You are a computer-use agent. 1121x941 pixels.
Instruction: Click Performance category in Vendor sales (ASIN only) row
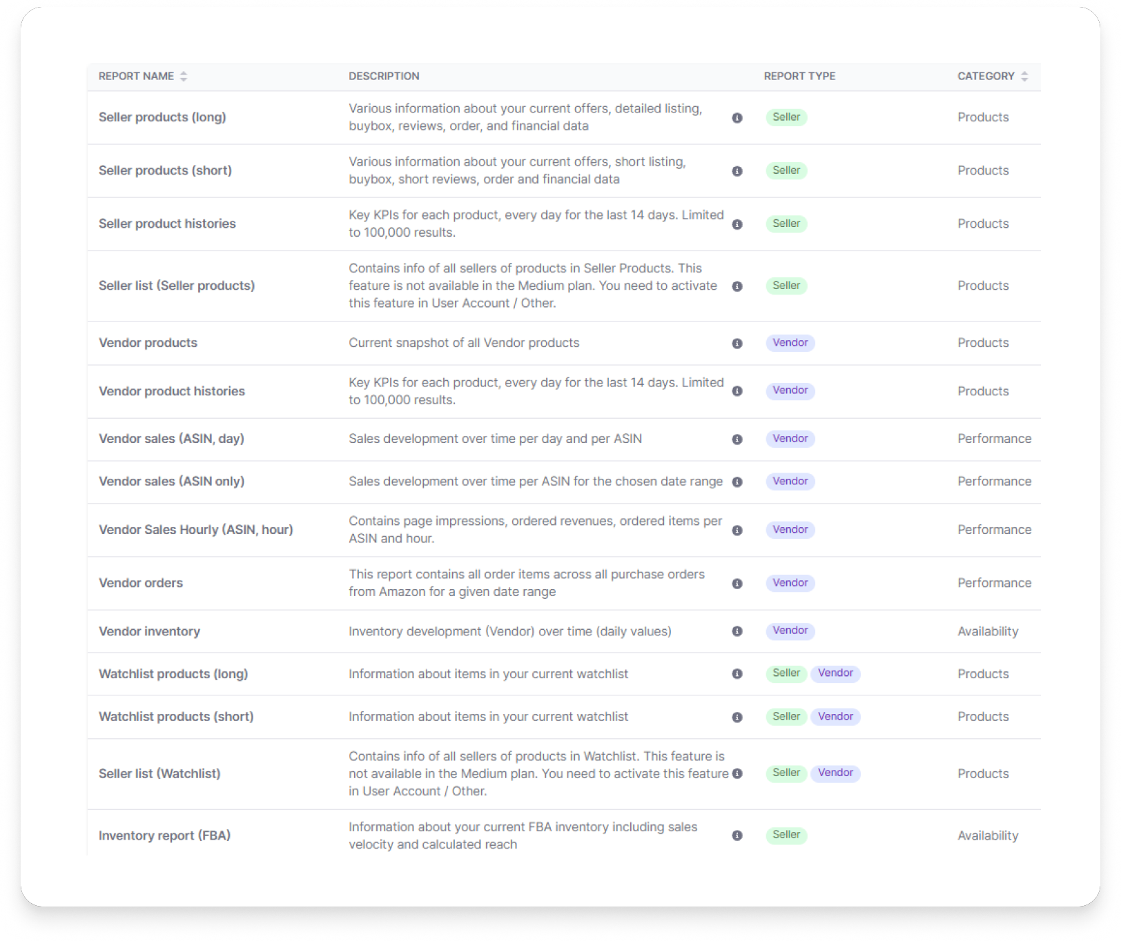[994, 482]
